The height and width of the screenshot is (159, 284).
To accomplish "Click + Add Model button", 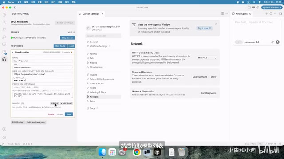I will [66, 103].
